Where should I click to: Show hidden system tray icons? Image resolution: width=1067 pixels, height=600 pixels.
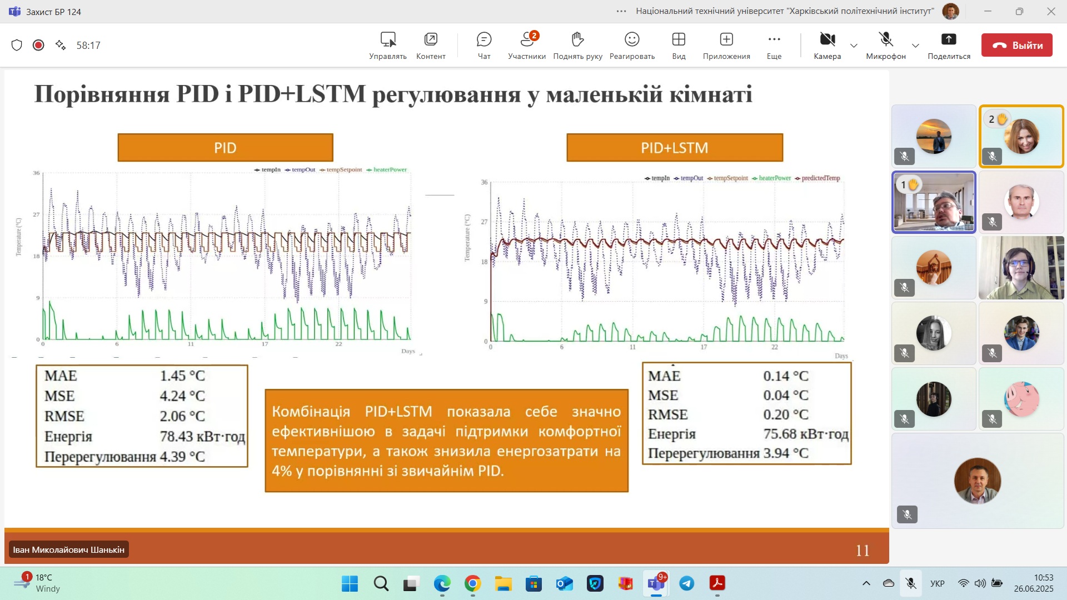point(866,583)
